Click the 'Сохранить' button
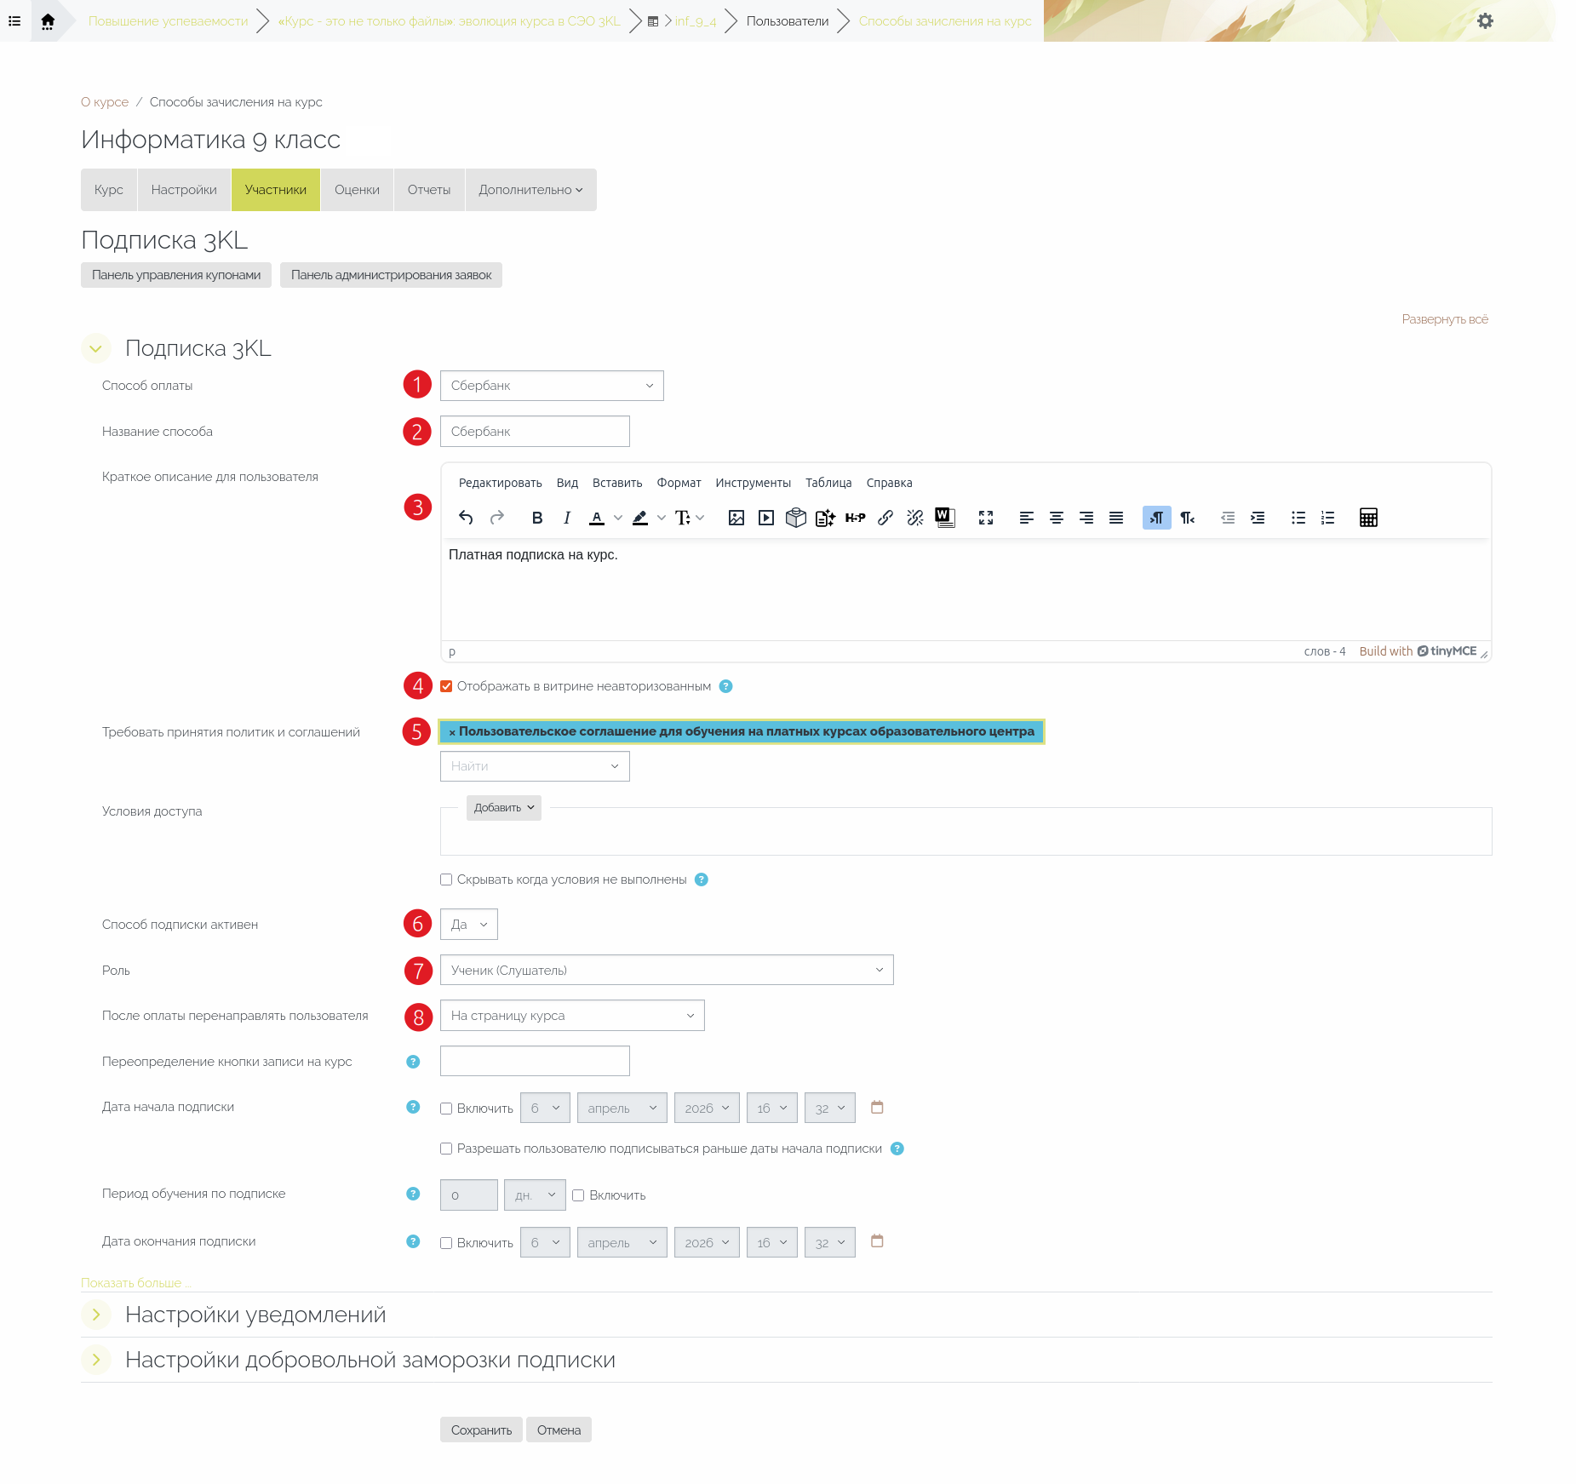The height and width of the screenshot is (1484, 1576). [481, 1430]
